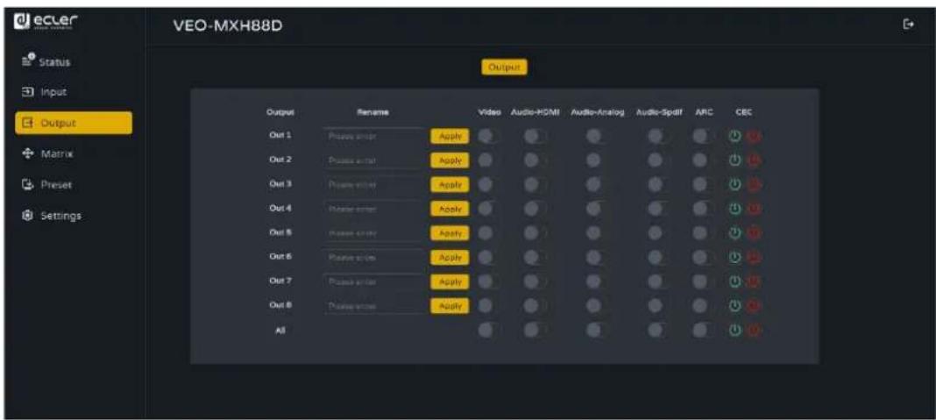
Task: Toggle Audio-Analog for Out 1
Action: pyautogui.click(x=596, y=136)
